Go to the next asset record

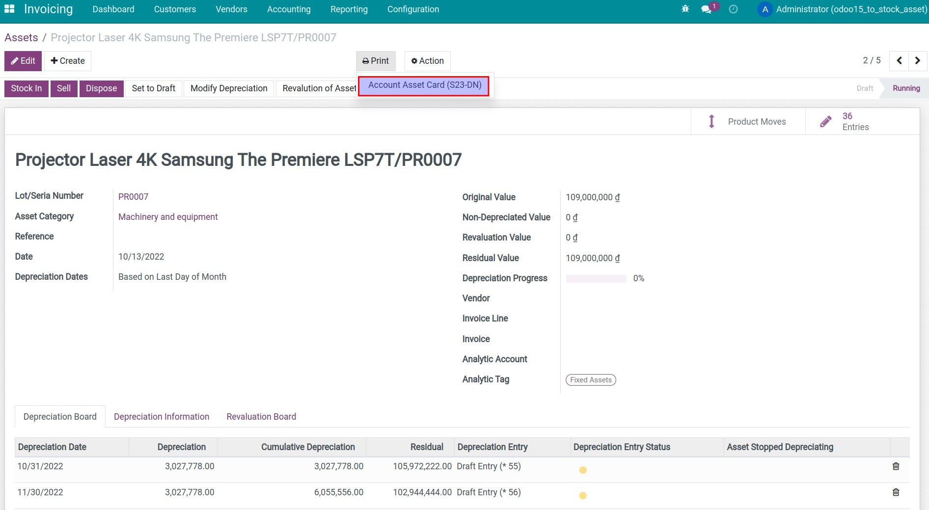[x=918, y=61]
